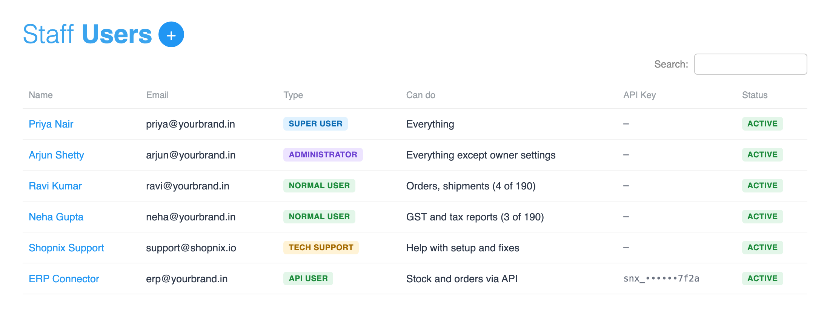Click 'Everything except owner settings' text
Viewport: 830px width, 317px height.
pyautogui.click(x=481, y=155)
